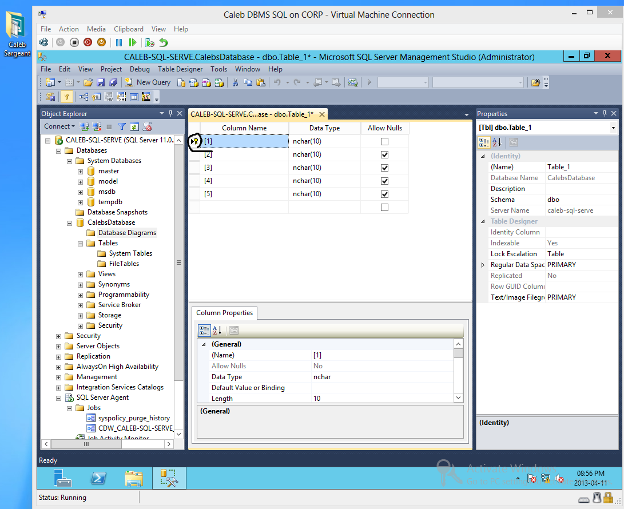
Task: Open Analysis Services DMX Query
Action: pos(206,82)
